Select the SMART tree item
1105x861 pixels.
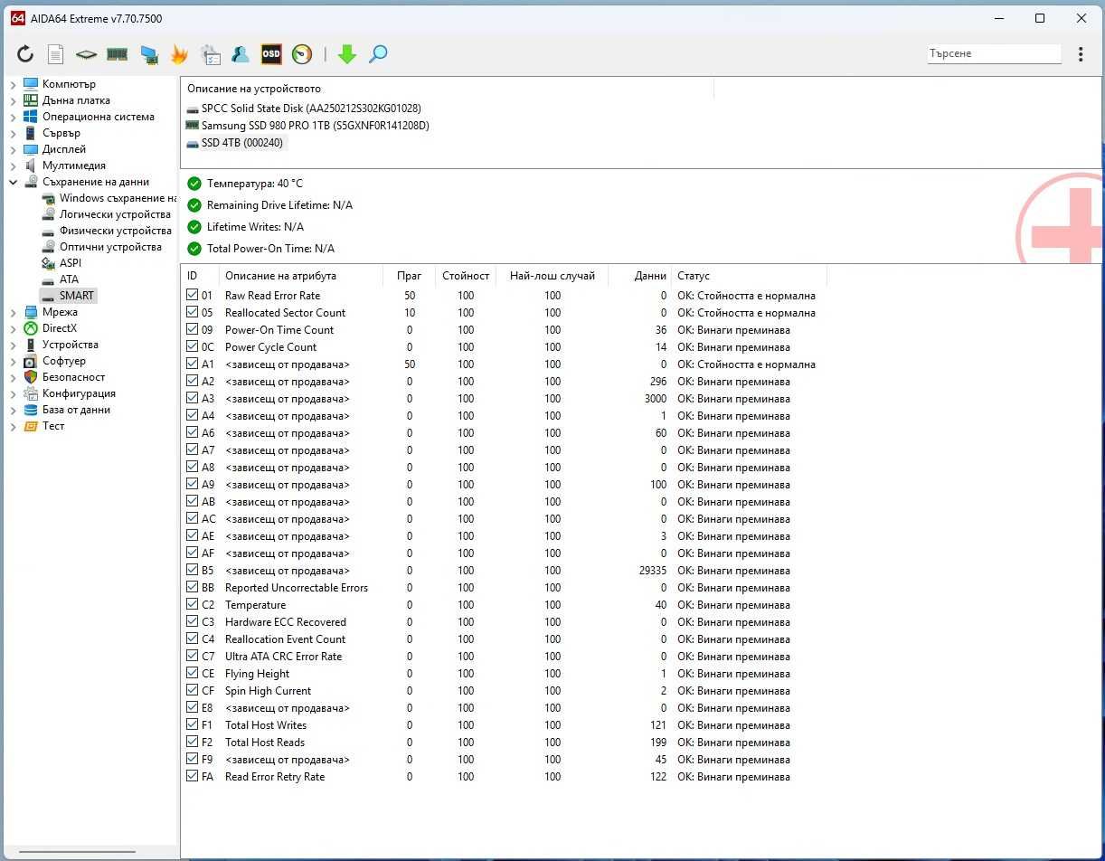point(76,296)
